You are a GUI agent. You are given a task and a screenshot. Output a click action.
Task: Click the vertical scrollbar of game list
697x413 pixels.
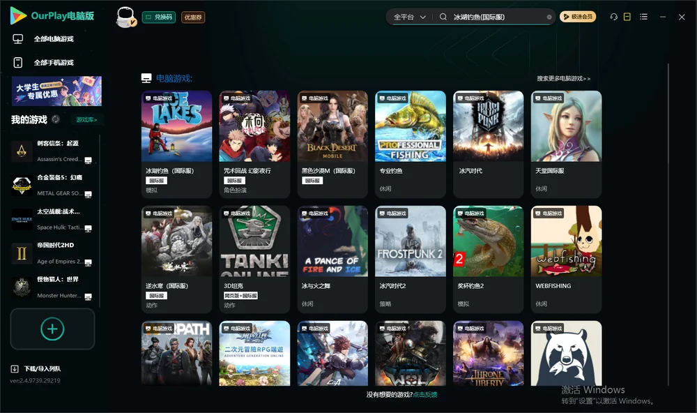pos(668,225)
